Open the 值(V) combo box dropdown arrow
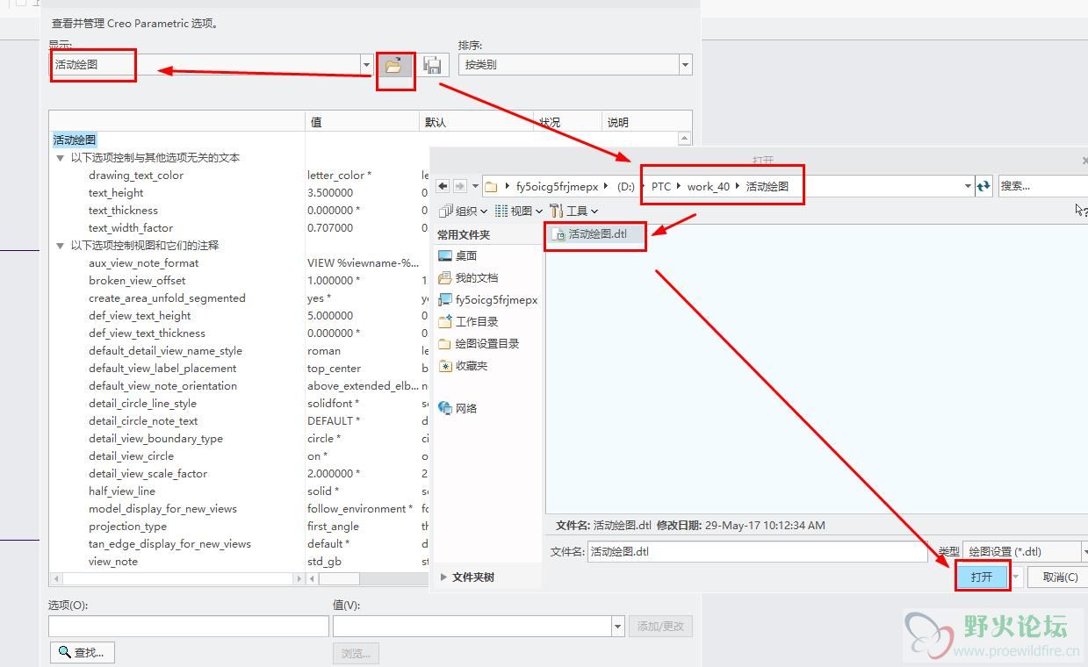Viewport: 1088px width, 667px height. [x=617, y=626]
